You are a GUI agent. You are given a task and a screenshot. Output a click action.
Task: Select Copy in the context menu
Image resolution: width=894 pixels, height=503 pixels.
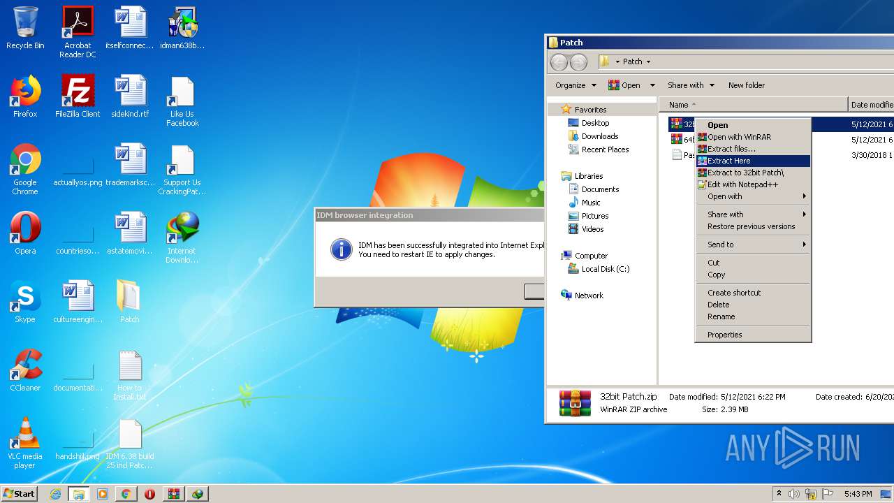point(753,275)
